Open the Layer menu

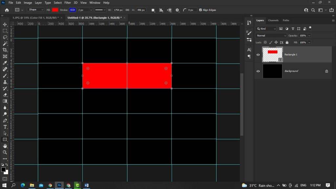[x=38, y=3]
